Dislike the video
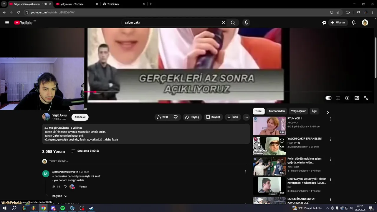The width and height of the screenshot is (377, 212). tap(176, 117)
